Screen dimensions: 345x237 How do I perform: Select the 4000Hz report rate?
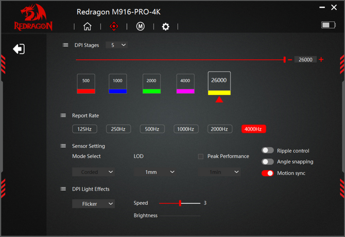(x=253, y=129)
